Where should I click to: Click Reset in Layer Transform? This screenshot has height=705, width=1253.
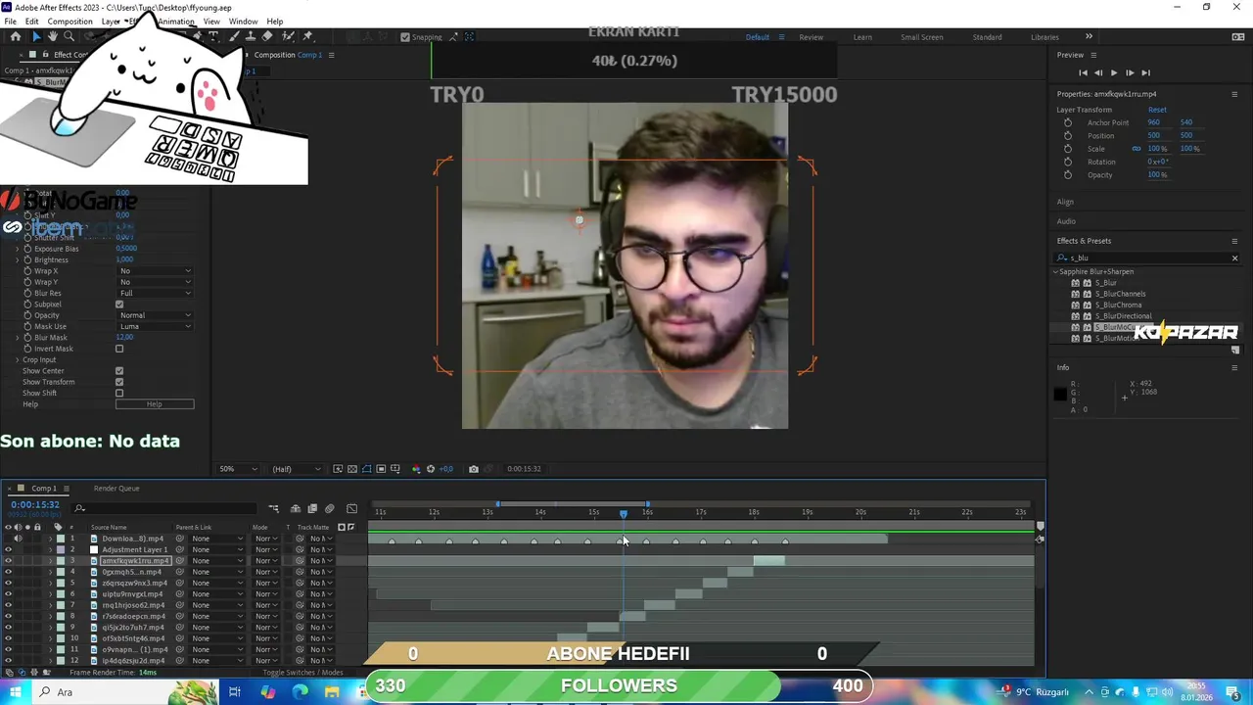coord(1157,110)
